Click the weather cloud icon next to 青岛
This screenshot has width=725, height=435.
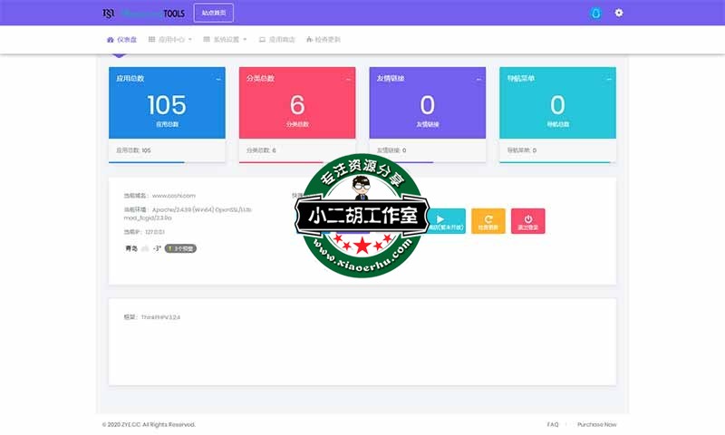pyautogui.click(x=144, y=248)
